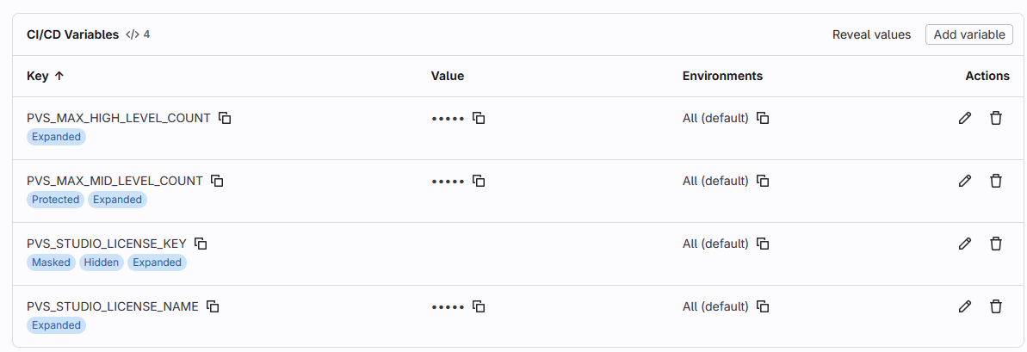The width and height of the screenshot is (1027, 352).
Task: Reveal the hidden variable values
Action: tap(871, 34)
